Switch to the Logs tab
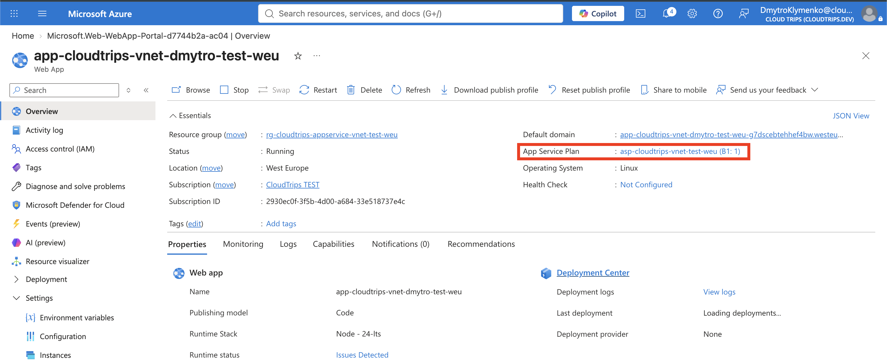 pos(288,244)
